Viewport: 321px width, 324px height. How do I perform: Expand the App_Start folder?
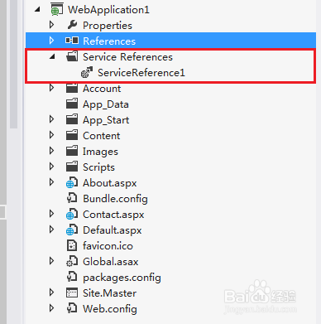[x=51, y=119]
